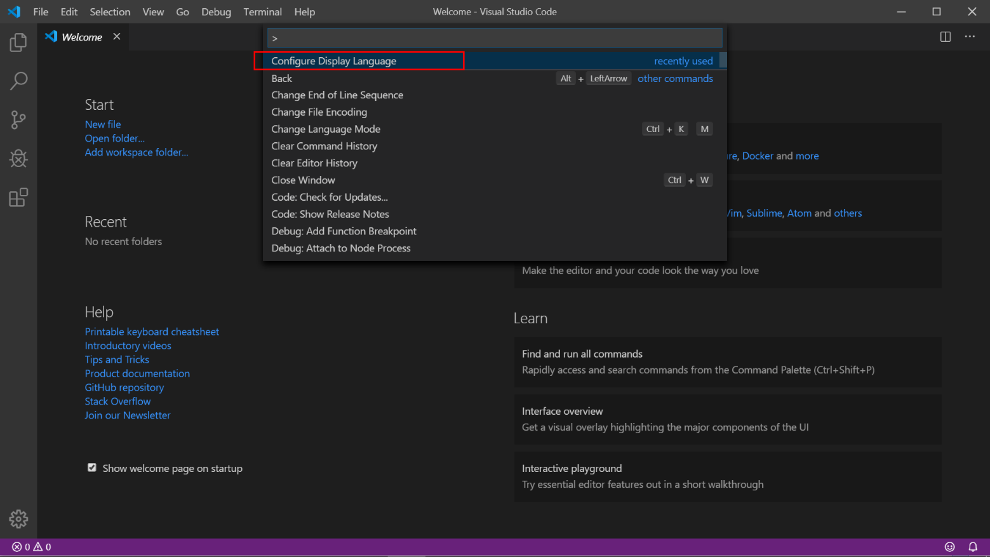Click the Docker link
This screenshot has width=990, height=557.
pyautogui.click(x=758, y=156)
